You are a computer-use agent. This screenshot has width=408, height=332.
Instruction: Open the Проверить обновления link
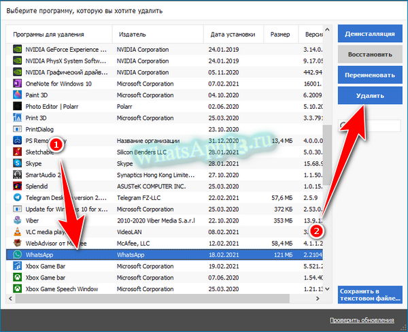(362, 320)
